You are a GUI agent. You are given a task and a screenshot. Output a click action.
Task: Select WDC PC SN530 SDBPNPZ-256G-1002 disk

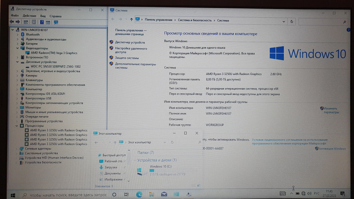56,66
